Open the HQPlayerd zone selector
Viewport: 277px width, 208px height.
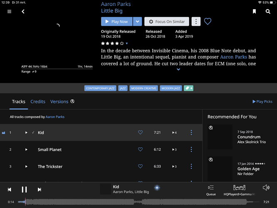(x=239, y=190)
